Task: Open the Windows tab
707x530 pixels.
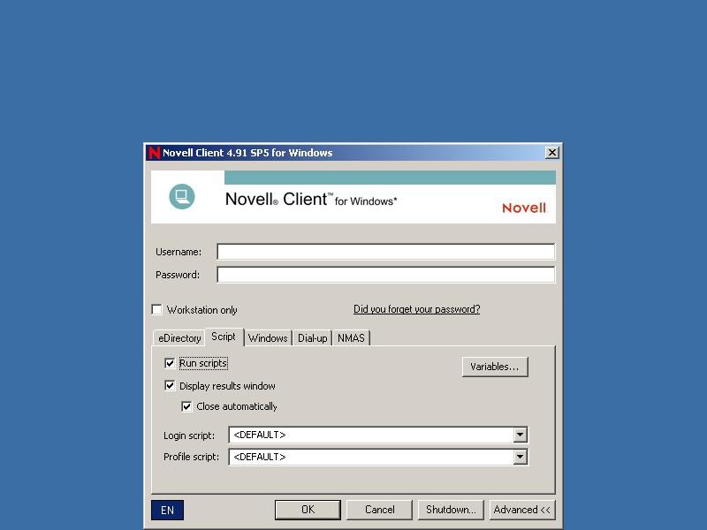Action: coord(268,338)
